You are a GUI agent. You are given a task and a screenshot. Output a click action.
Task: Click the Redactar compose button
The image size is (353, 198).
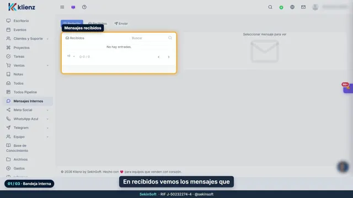pos(72,23)
